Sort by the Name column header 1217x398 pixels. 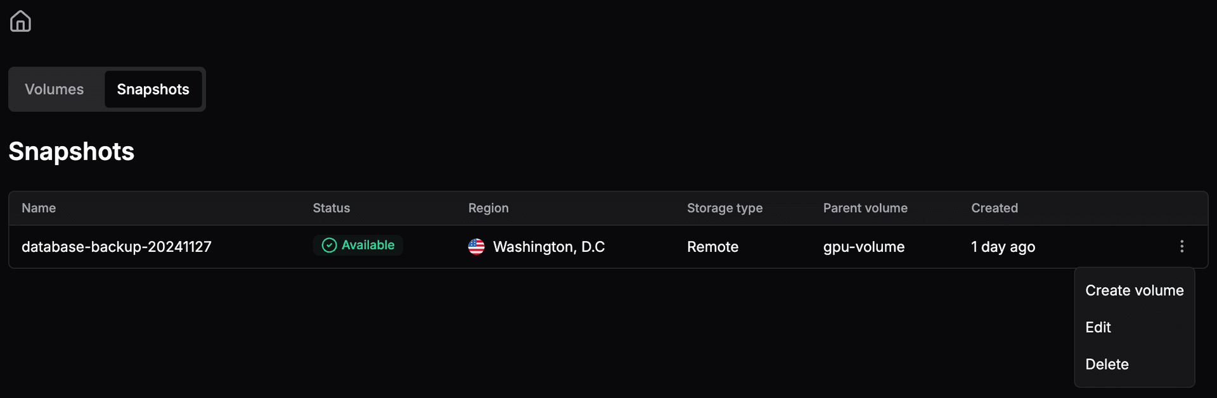pyautogui.click(x=39, y=208)
